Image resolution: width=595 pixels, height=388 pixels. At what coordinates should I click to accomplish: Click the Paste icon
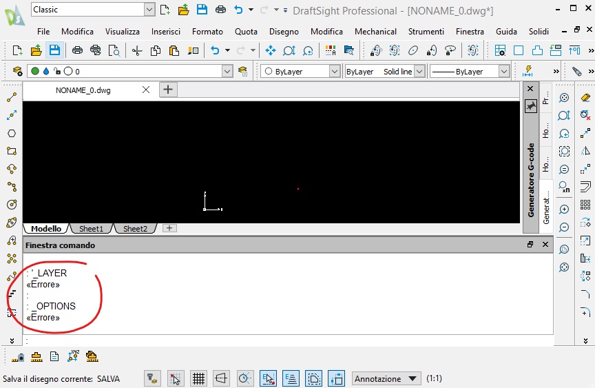(x=174, y=50)
